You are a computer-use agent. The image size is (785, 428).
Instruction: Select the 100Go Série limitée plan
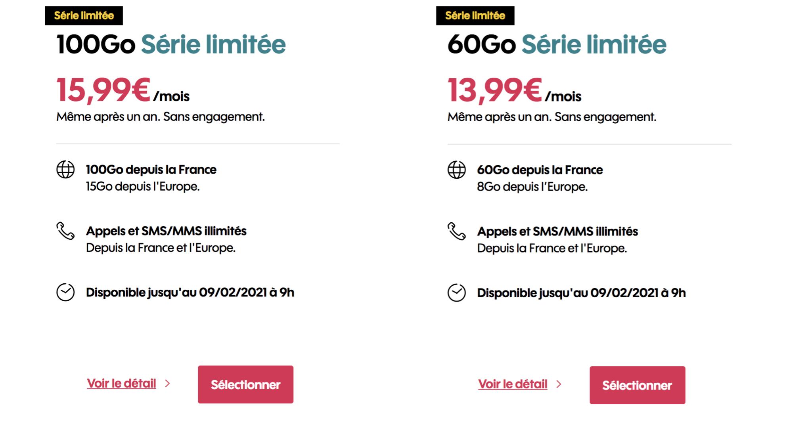tap(245, 384)
